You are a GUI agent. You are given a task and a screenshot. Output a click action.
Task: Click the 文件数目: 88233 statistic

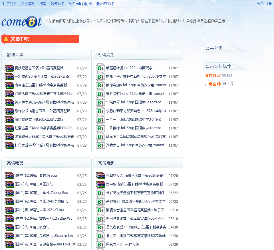pyautogui.click(x=219, y=75)
